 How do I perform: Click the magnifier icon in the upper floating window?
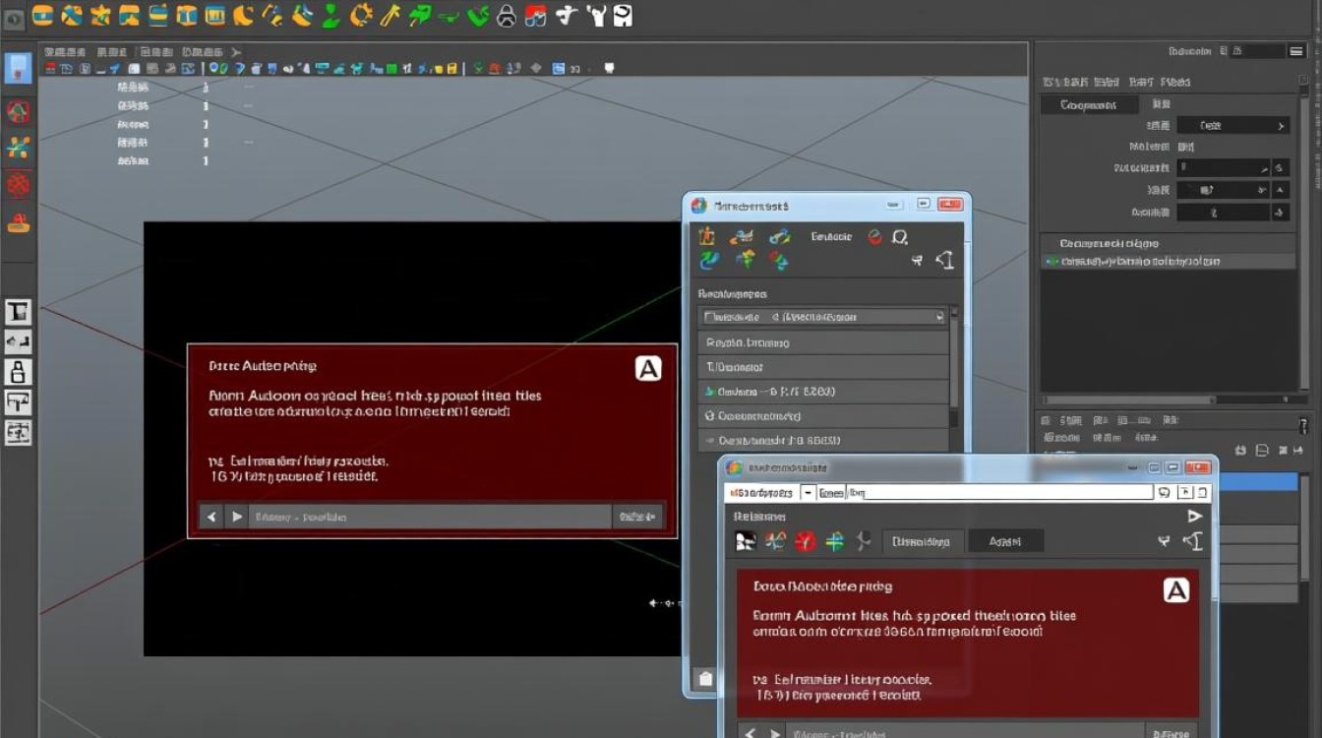coord(899,237)
